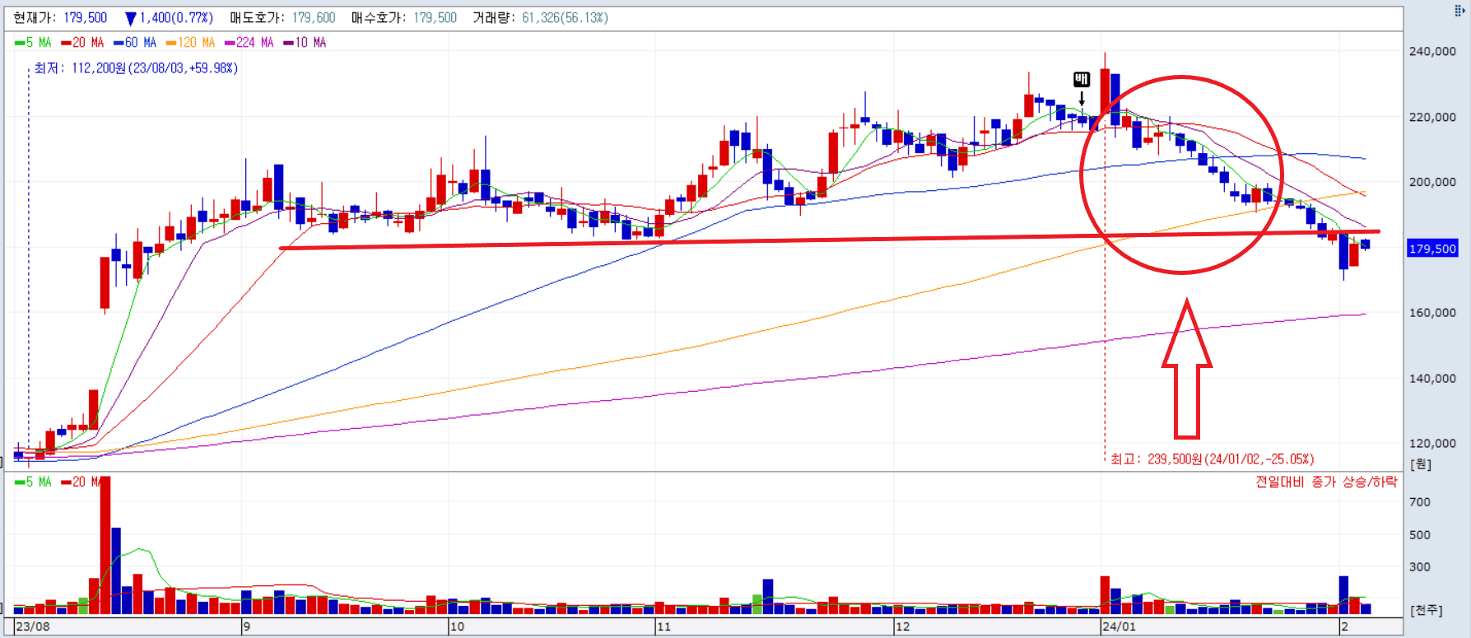Click the highlighted 179,500 price axis tag

[1432, 249]
